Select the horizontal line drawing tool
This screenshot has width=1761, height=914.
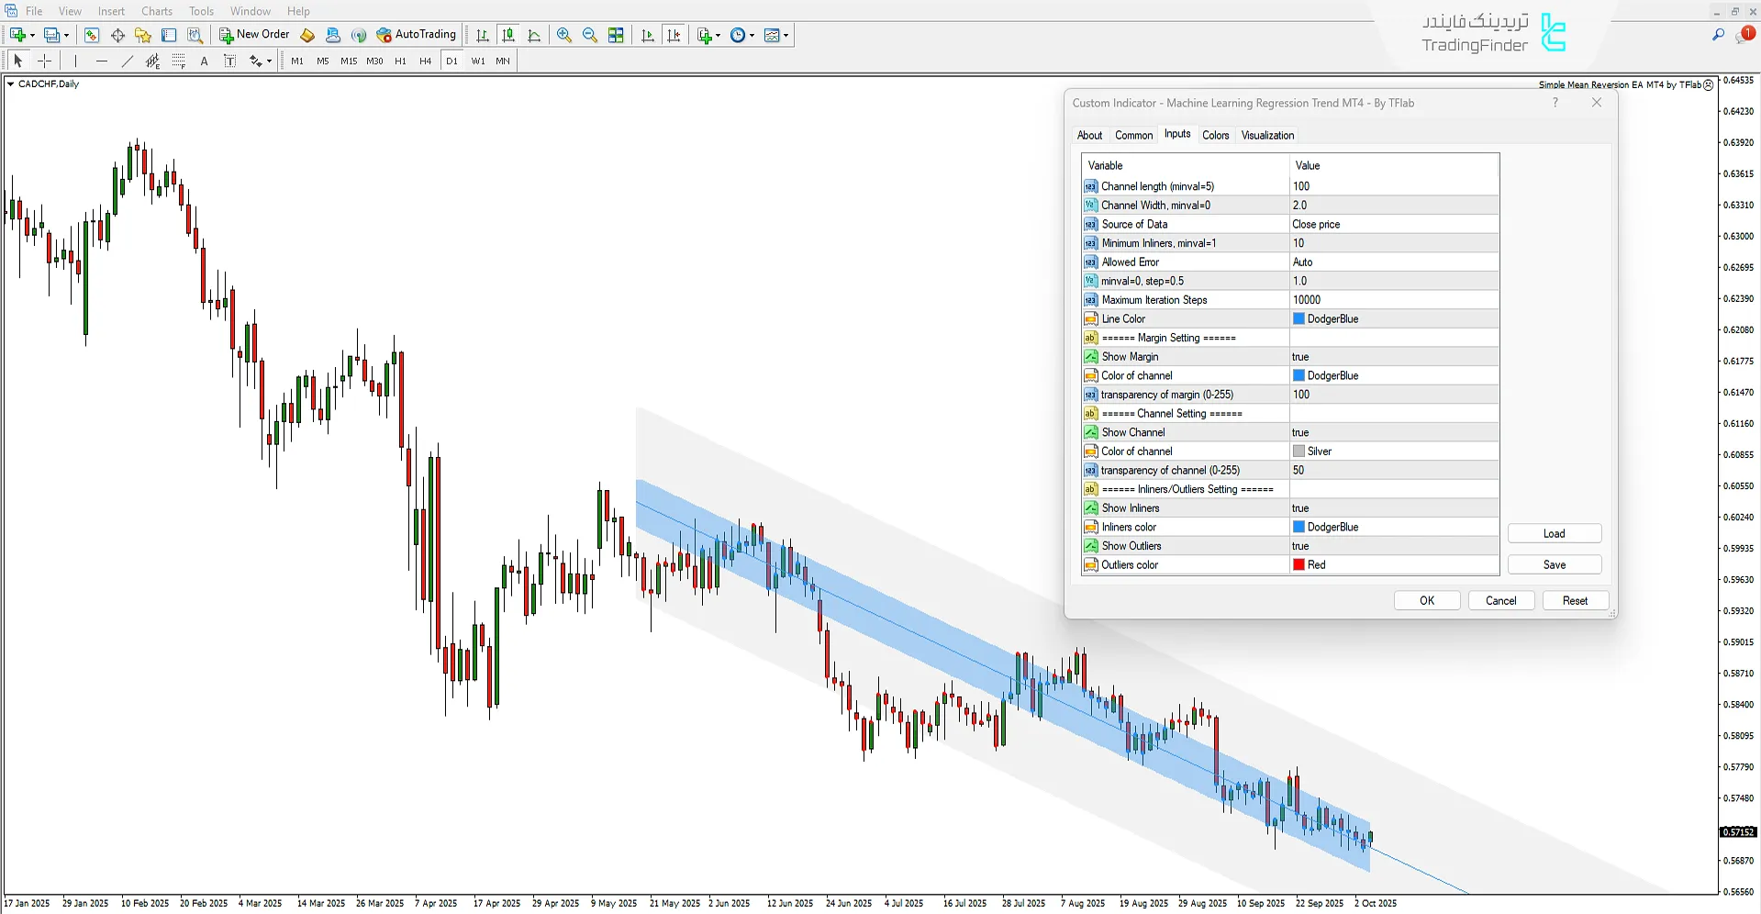[102, 61]
